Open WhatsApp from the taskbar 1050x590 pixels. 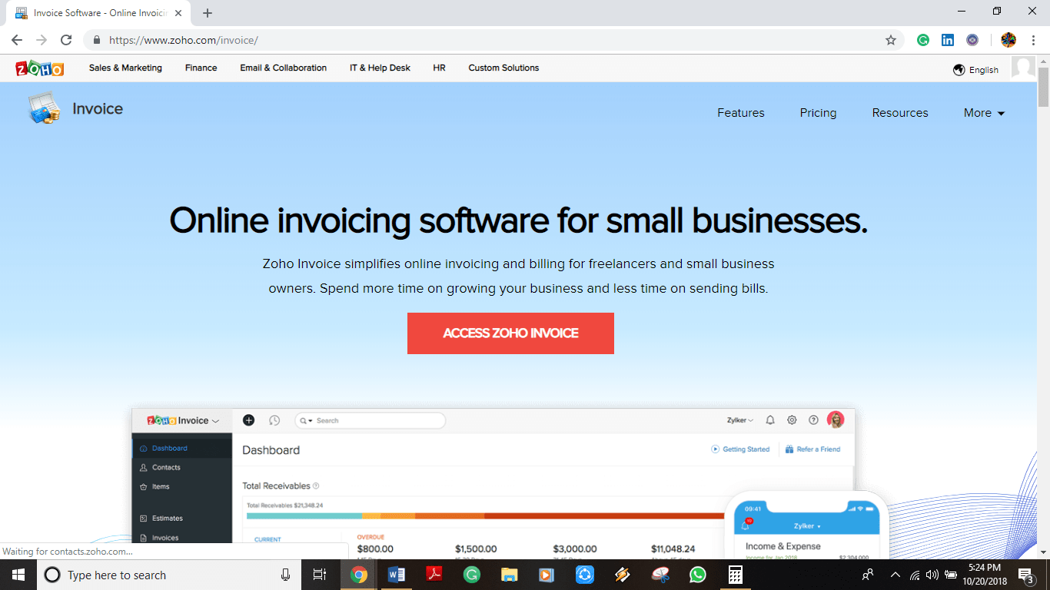[x=698, y=575]
